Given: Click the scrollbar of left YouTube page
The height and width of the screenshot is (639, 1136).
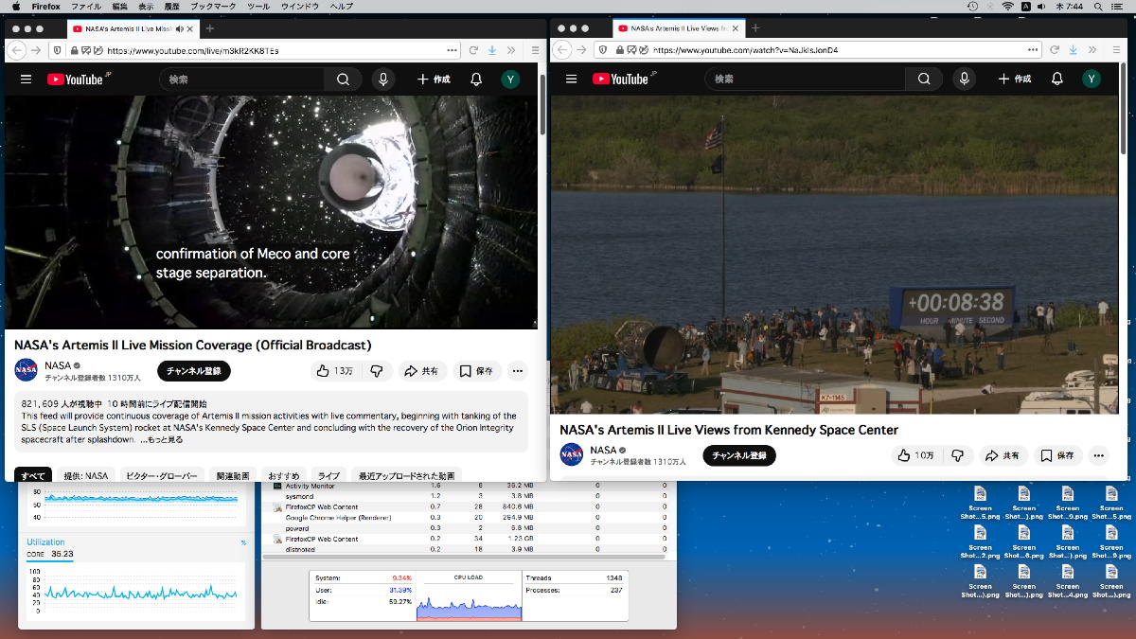Looking at the screenshot, I should point(541,104).
